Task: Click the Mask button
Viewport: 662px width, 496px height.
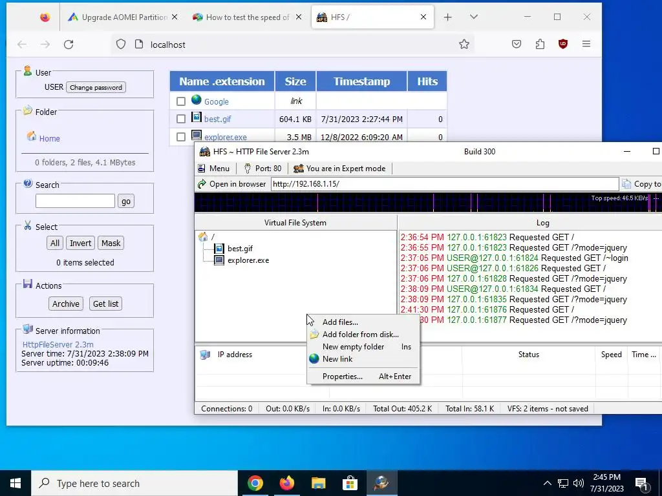Action: [111, 243]
